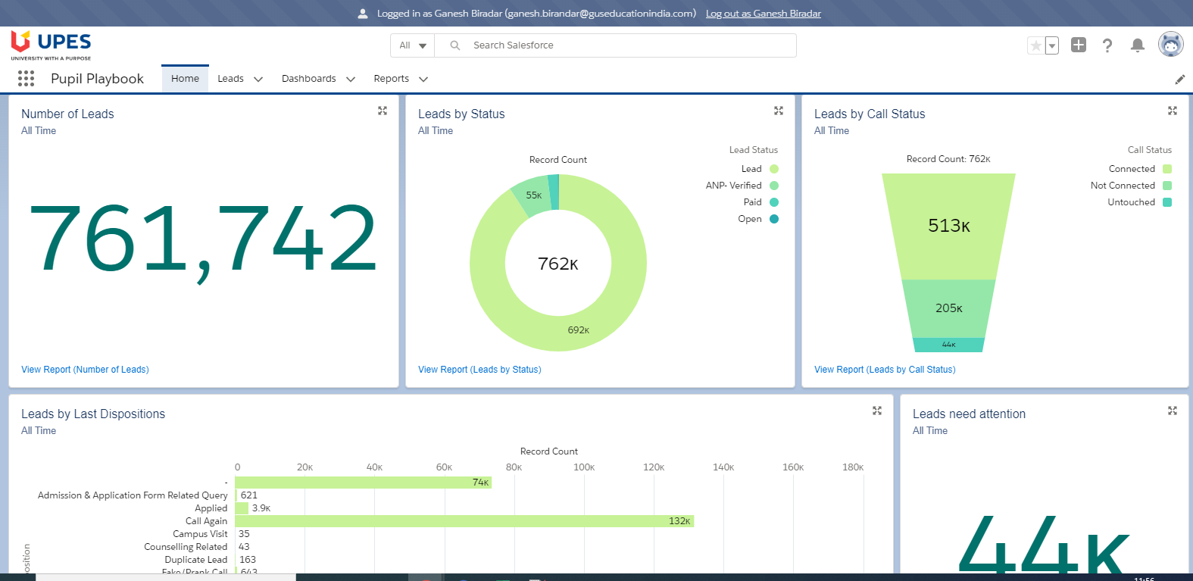The height and width of the screenshot is (581, 1193).
Task: Expand the Dashboards tab chevron menu
Action: click(351, 79)
